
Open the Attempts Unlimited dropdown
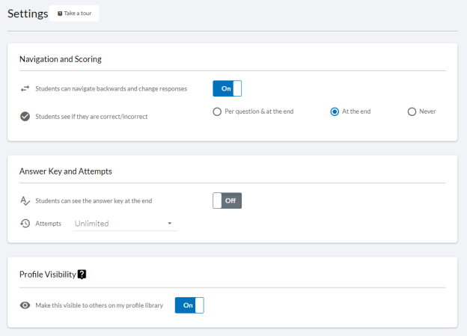[125, 224]
